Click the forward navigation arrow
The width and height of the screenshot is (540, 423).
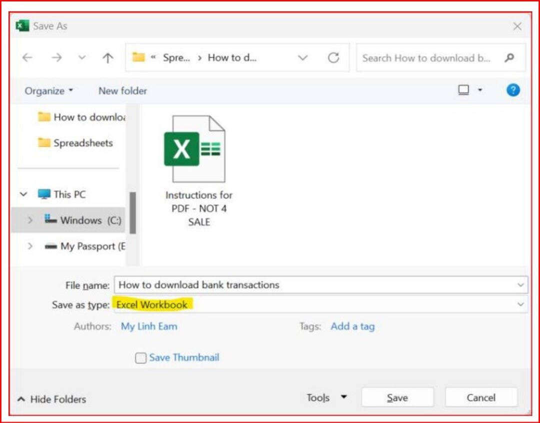pos(56,57)
